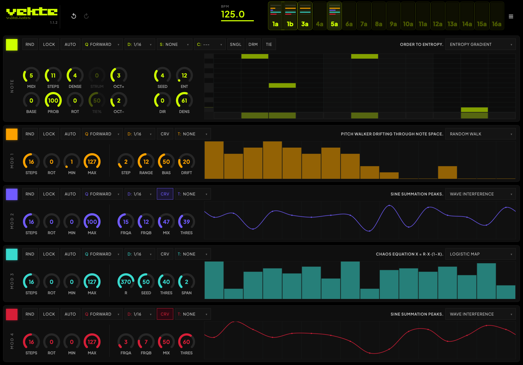Open the Random Walk algorithm dropdown

click(480, 134)
